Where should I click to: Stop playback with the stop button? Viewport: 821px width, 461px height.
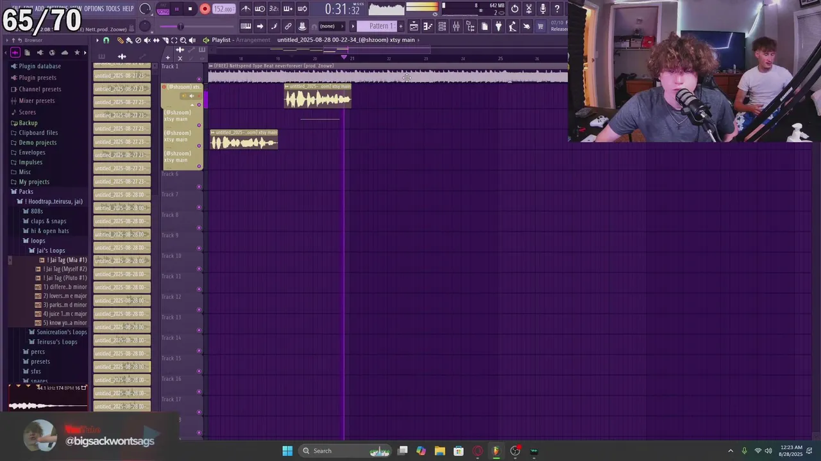[190, 9]
